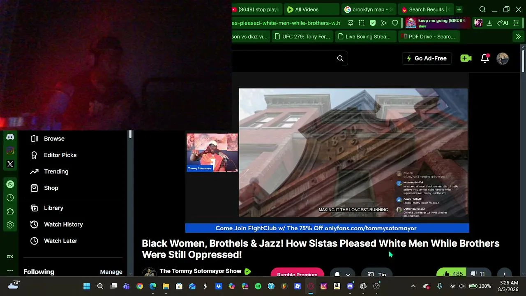Show hidden system tray icons chevron
This screenshot has height=296, width=526.
(413, 286)
